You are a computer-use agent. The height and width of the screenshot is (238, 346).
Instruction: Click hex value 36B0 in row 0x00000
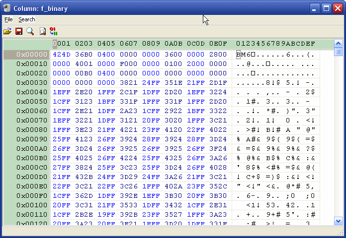pos(84,55)
